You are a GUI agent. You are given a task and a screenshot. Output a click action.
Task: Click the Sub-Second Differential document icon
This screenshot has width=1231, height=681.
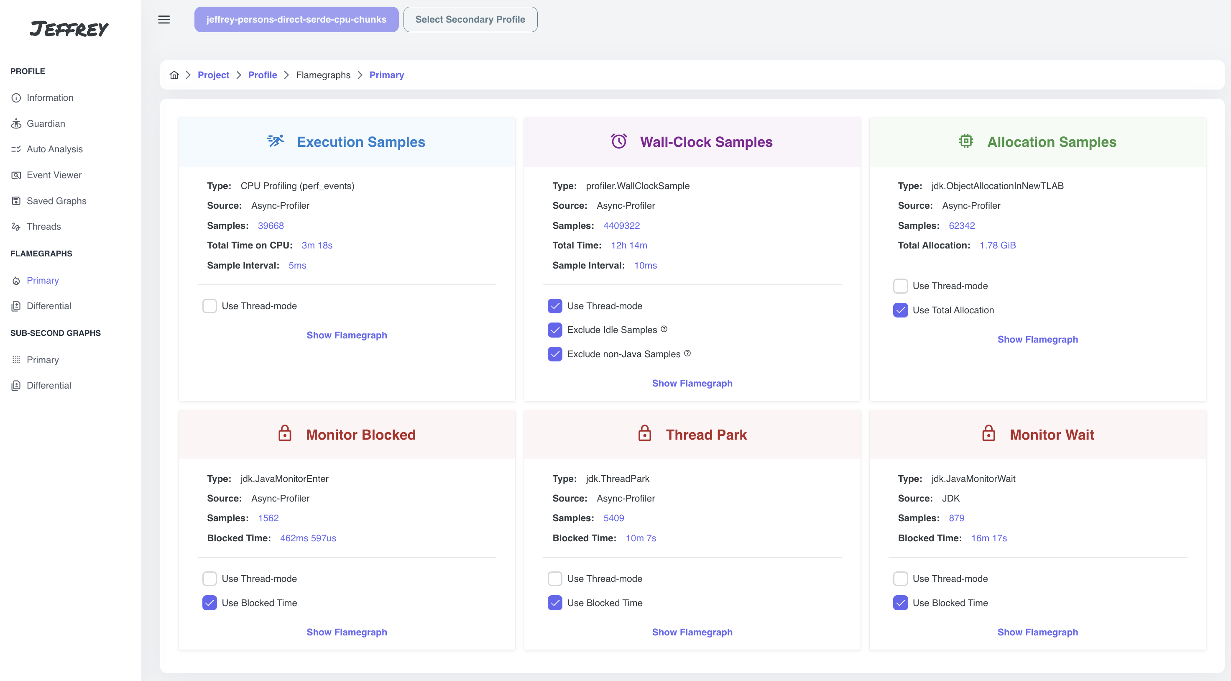[16, 385]
